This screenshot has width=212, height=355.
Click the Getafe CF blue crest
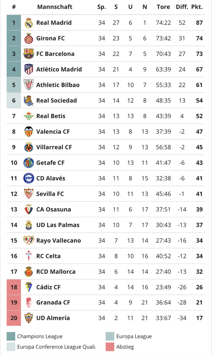click(29, 163)
